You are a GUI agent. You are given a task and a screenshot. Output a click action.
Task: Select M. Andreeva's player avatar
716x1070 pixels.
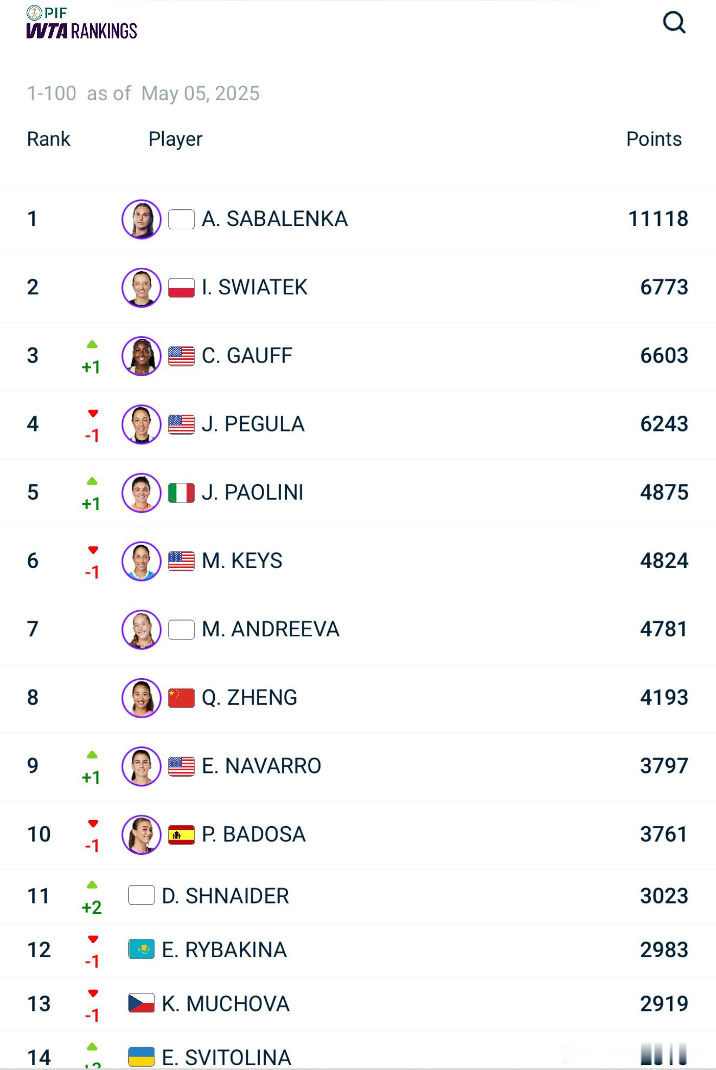coord(142,629)
